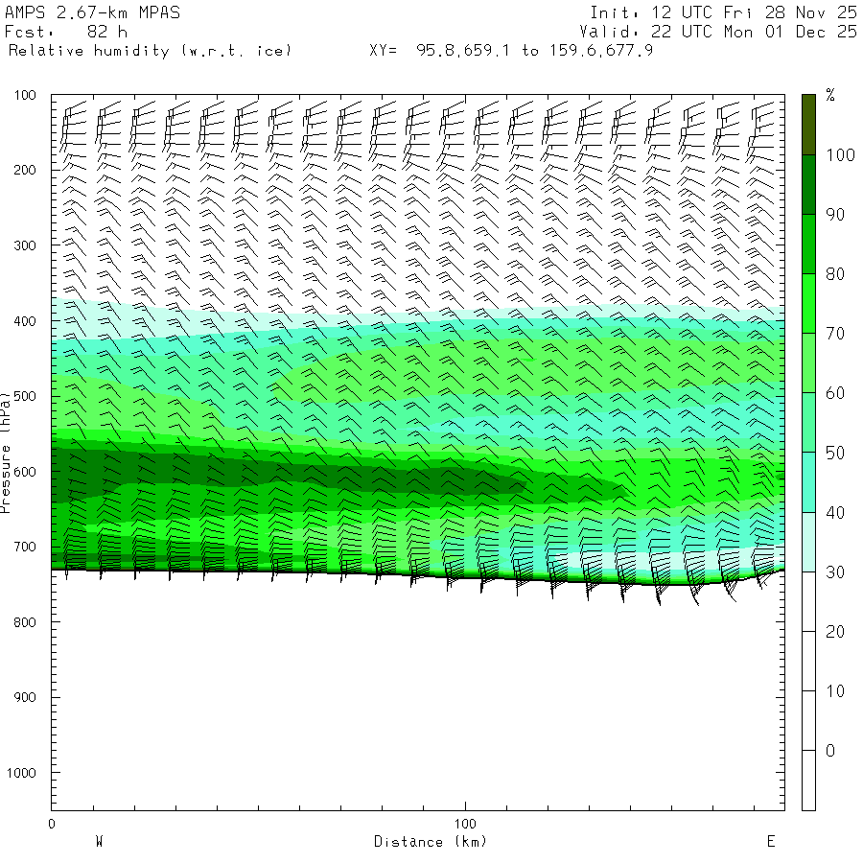Click the "Relative humidity (w.r.t. ice)" label
Image resolution: width=863 pixels, height=863 pixels.
pos(150,51)
